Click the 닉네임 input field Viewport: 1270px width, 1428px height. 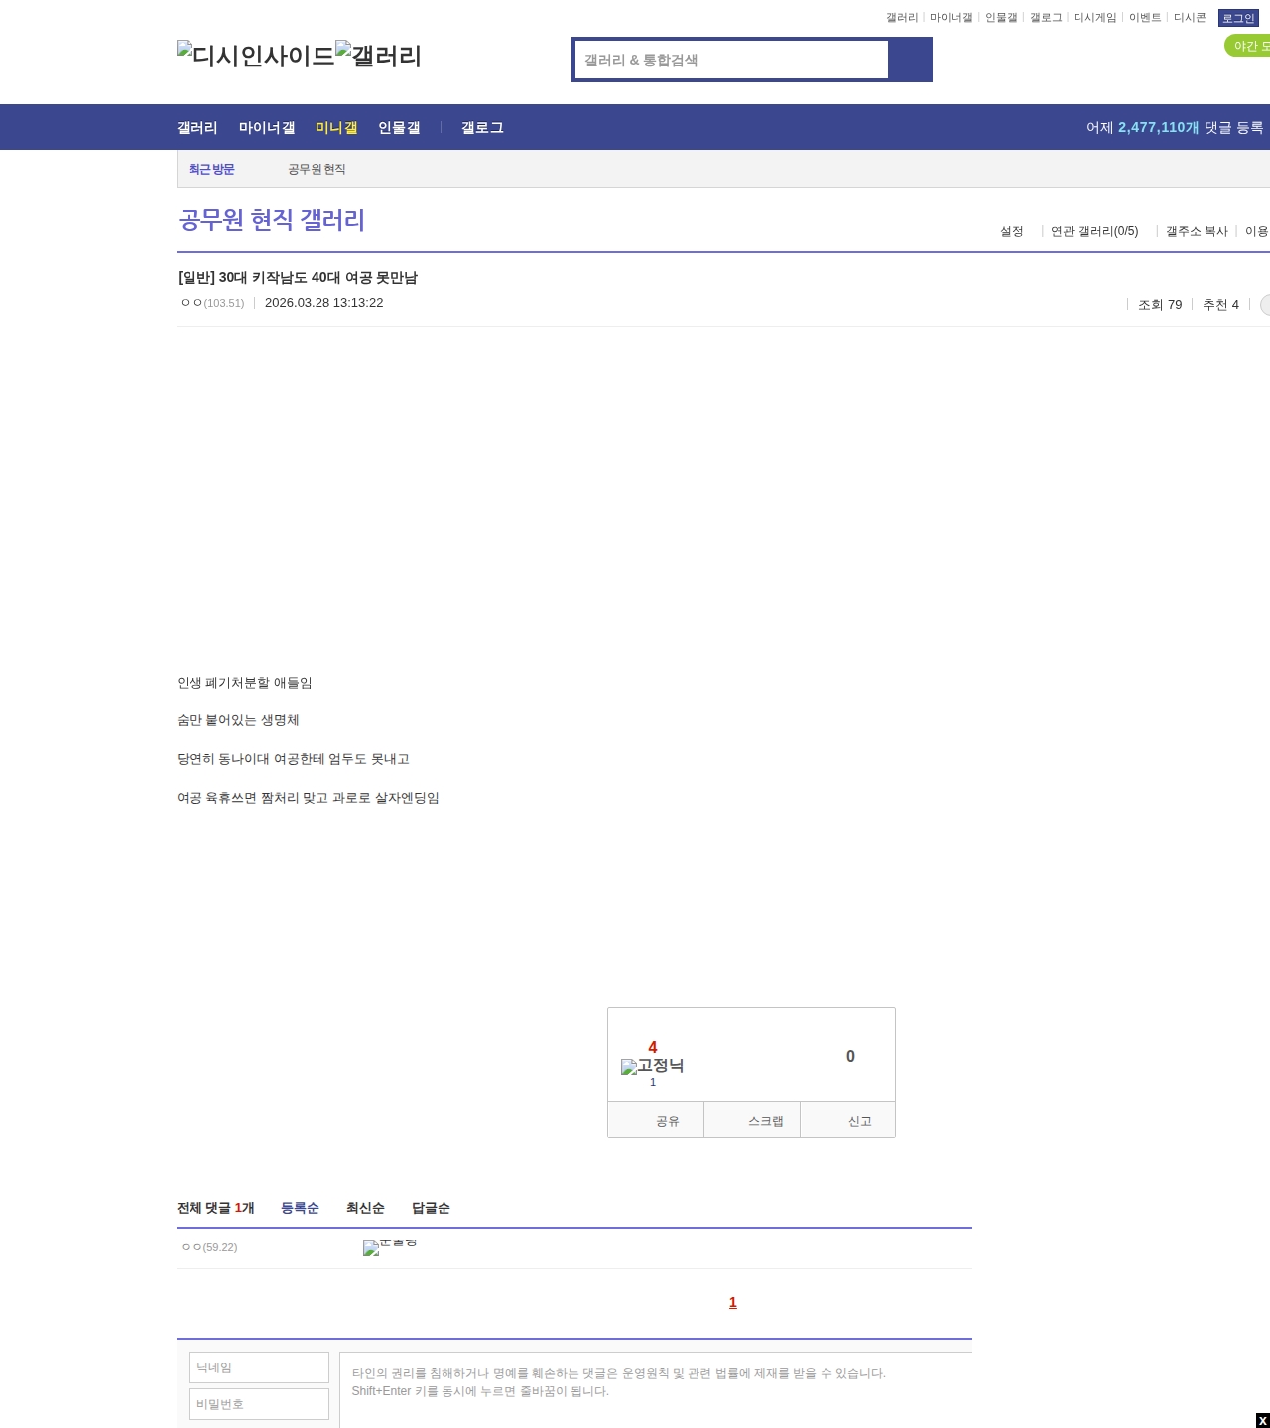(259, 1367)
